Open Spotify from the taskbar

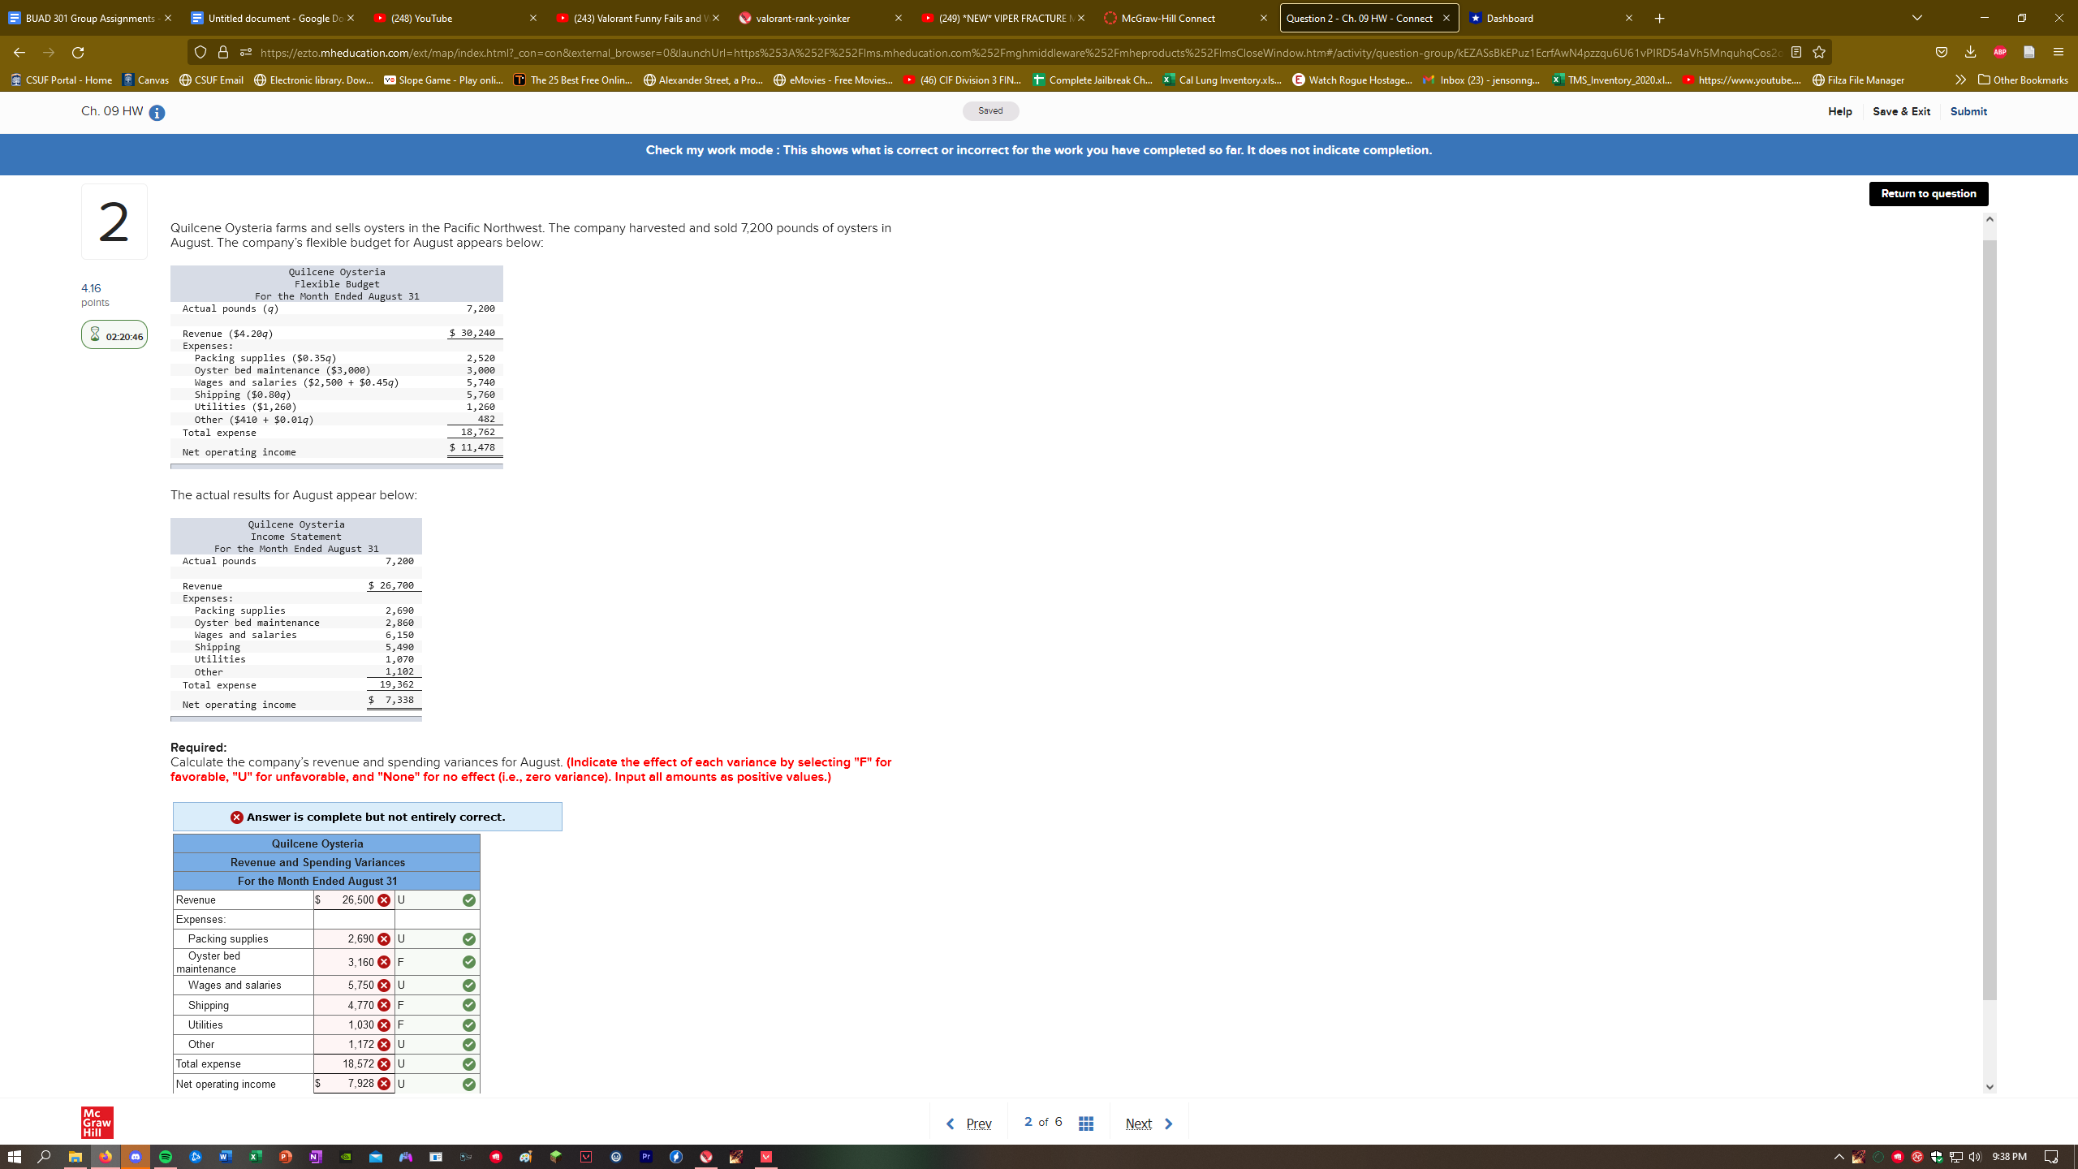click(x=166, y=1156)
